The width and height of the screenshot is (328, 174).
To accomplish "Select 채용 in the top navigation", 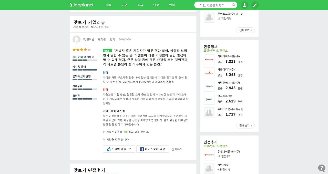I will tap(109, 5).
